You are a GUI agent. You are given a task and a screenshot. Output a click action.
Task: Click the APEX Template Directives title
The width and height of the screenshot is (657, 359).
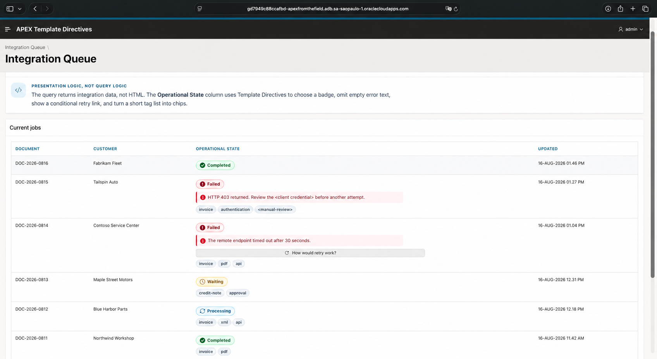coord(54,29)
